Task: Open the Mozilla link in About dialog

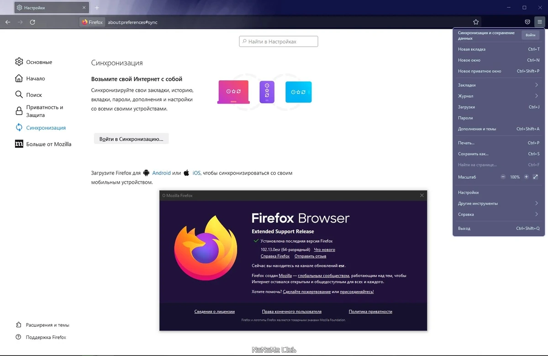Action: pyautogui.click(x=285, y=276)
